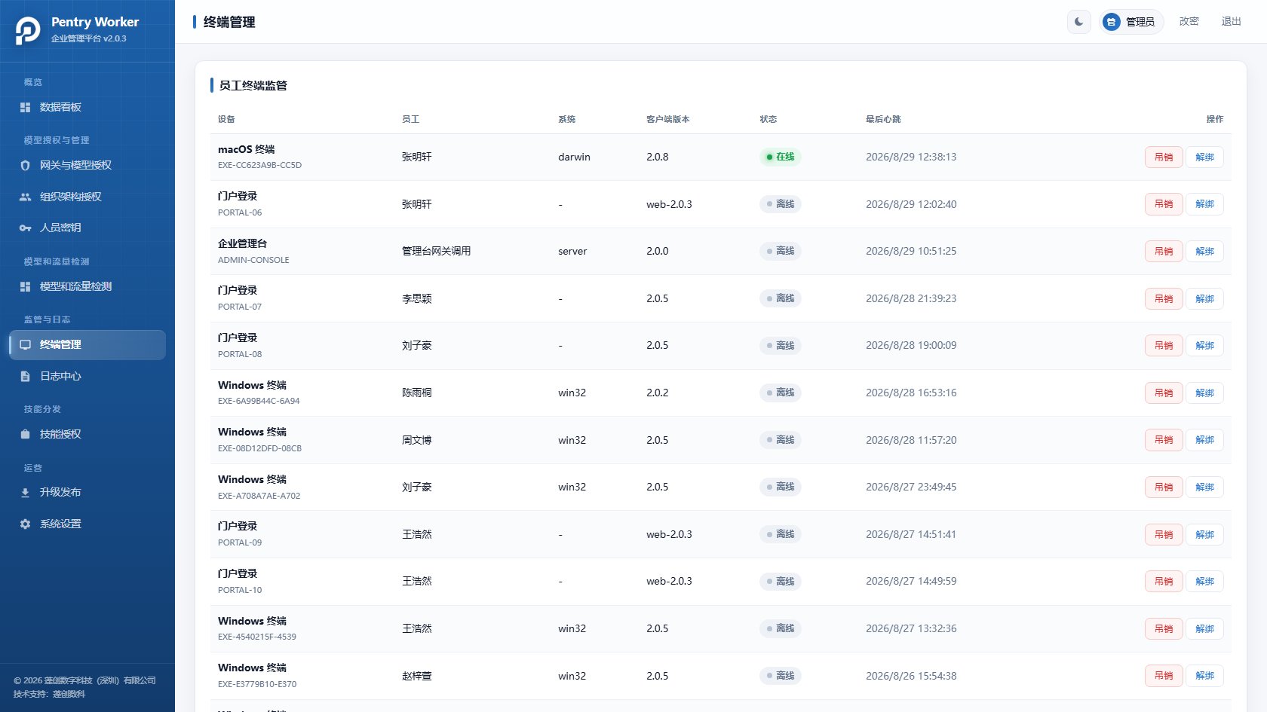Click the download icon beside 升级发布
This screenshot has height=712, width=1267.
coord(25,493)
